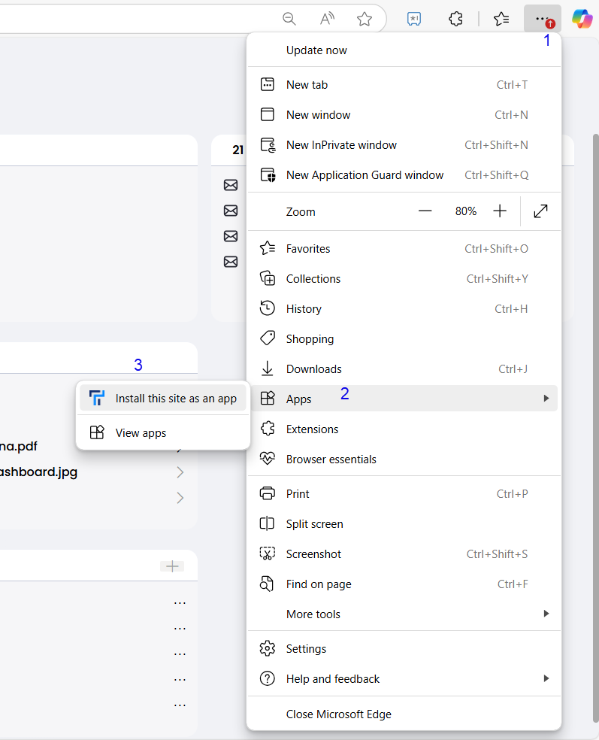Click the zoom out magnifier in address bar
The width and height of the screenshot is (599, 740).
tap(289, 19)
